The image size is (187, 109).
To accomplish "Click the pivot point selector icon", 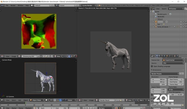I will [51, 100].
